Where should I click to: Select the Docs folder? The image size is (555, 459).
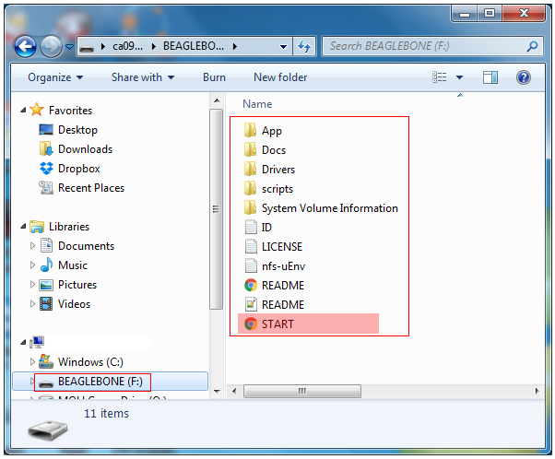274,150
